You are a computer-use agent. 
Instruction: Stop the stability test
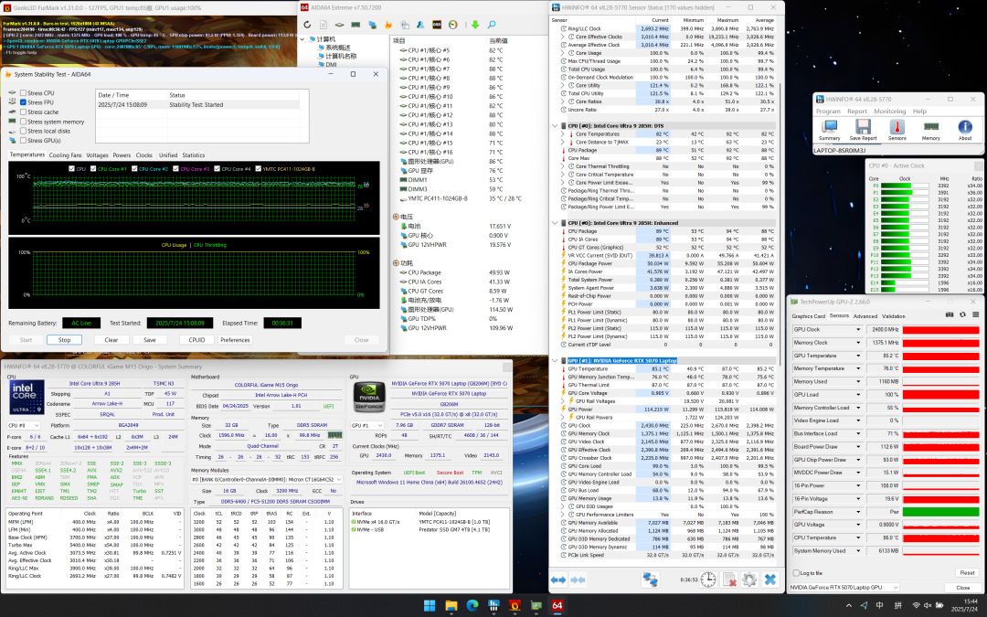(x=64, y=339)
